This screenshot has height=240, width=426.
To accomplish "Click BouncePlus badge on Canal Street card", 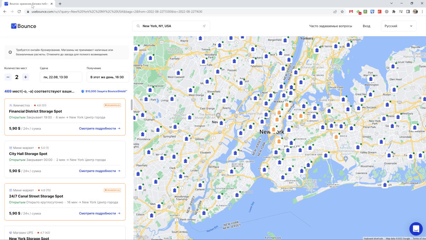I will [x=112, y=190].
